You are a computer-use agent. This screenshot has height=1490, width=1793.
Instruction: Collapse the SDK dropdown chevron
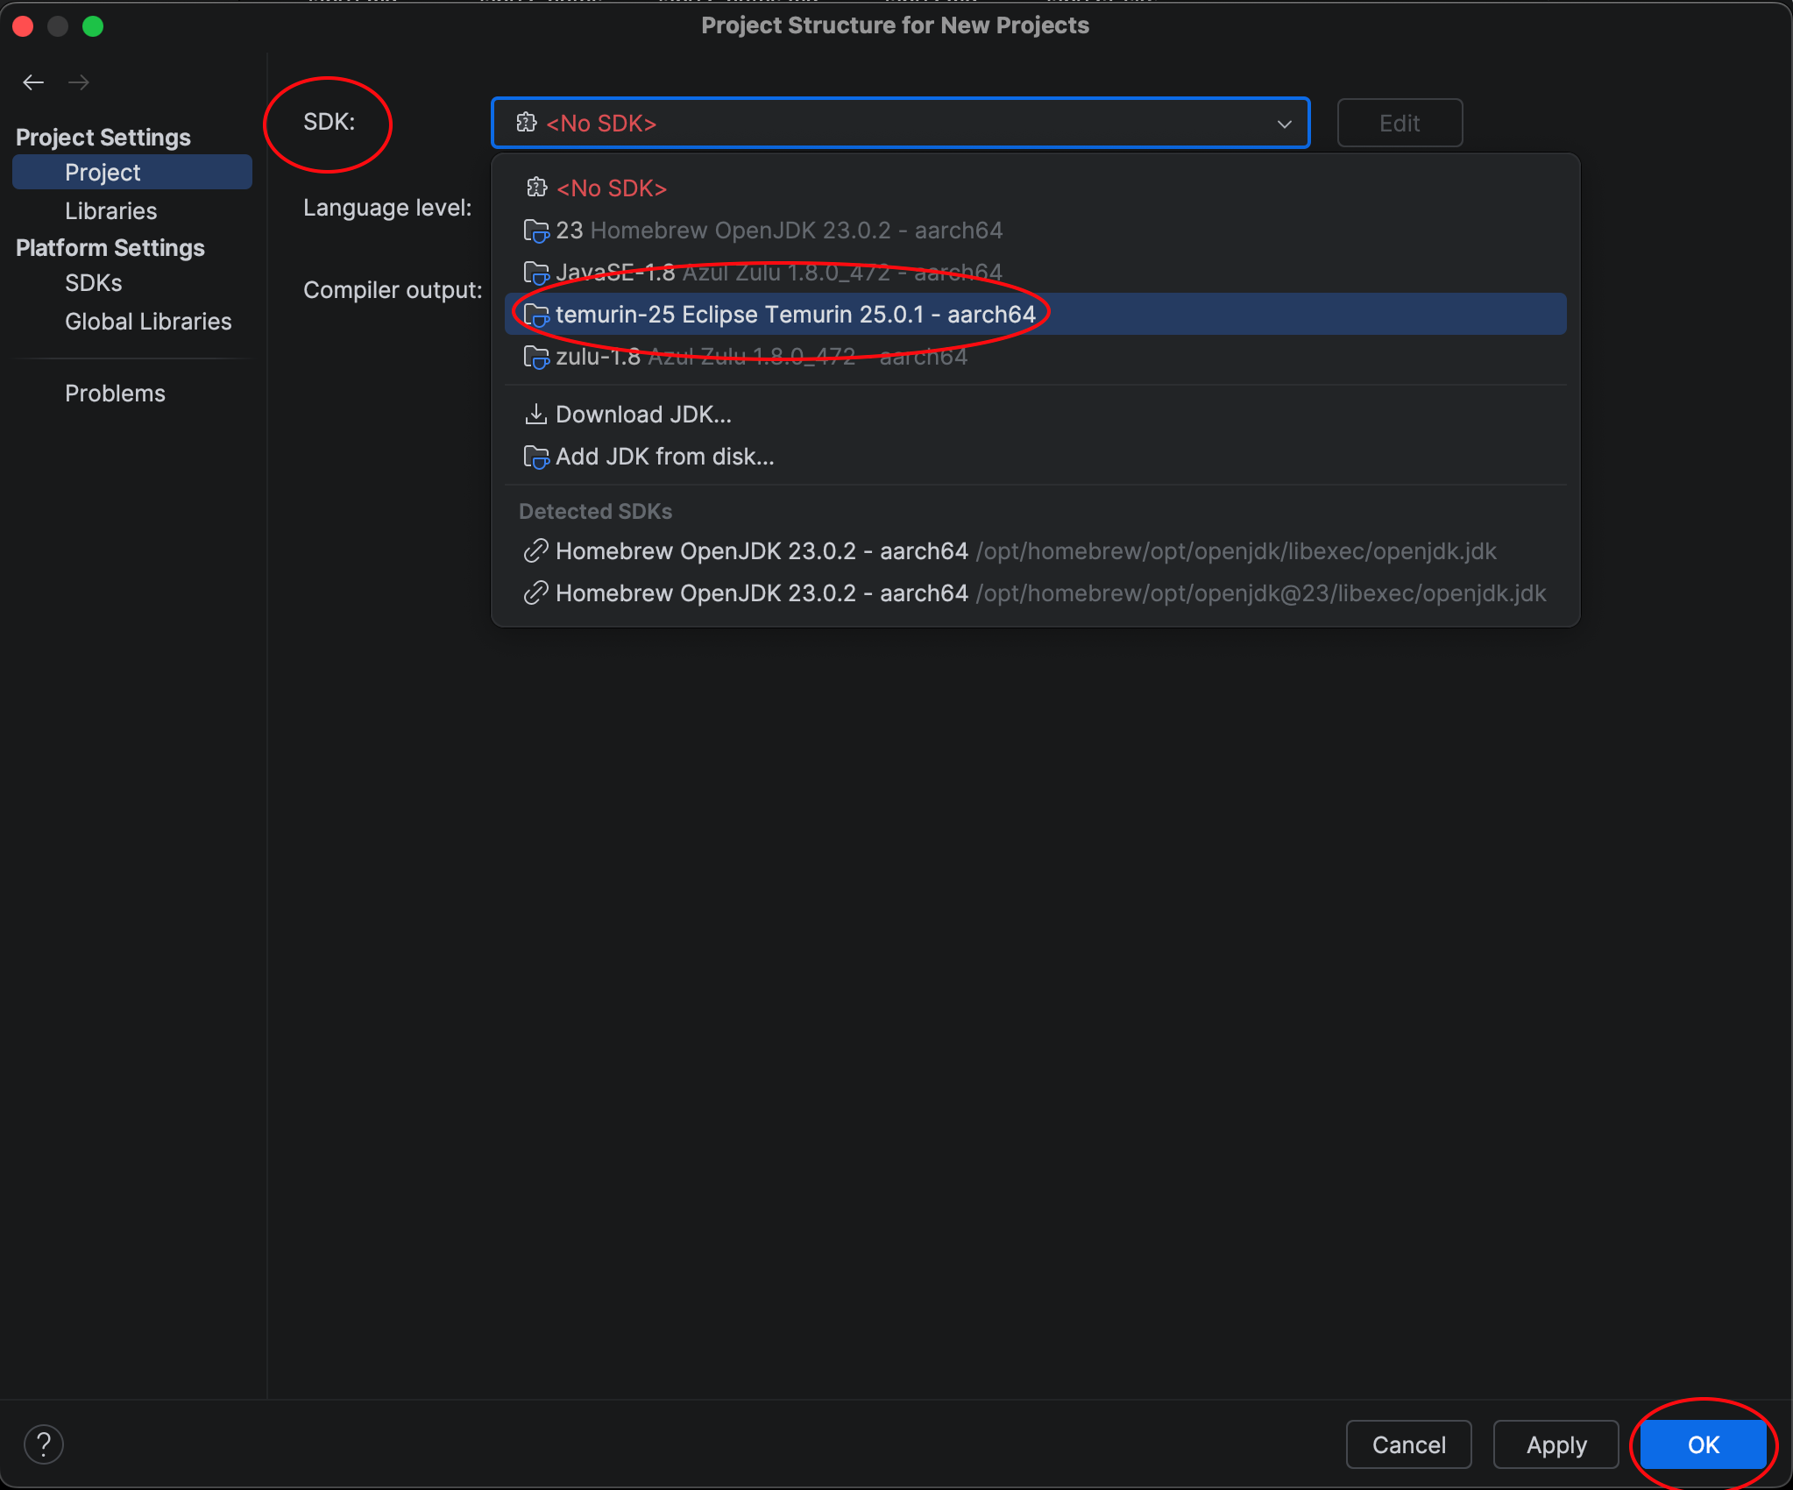1284,124
